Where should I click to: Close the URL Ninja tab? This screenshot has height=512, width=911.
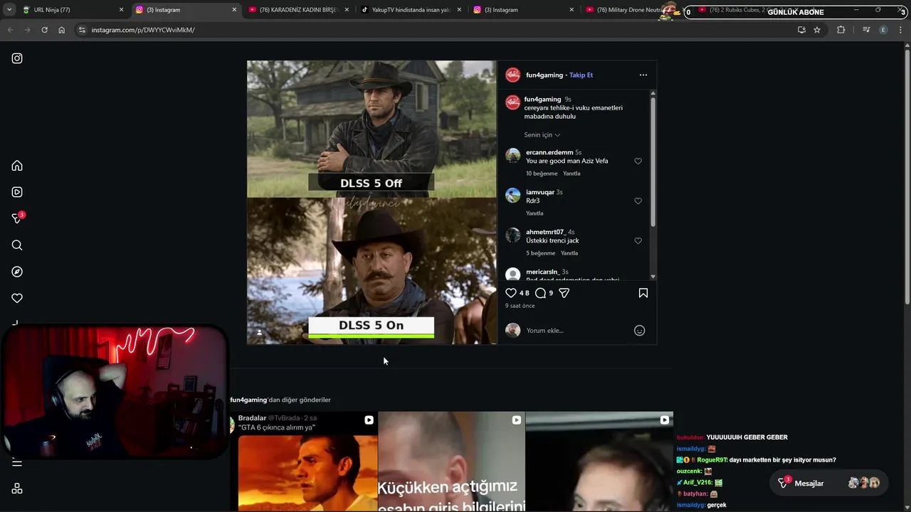point(122,10)
